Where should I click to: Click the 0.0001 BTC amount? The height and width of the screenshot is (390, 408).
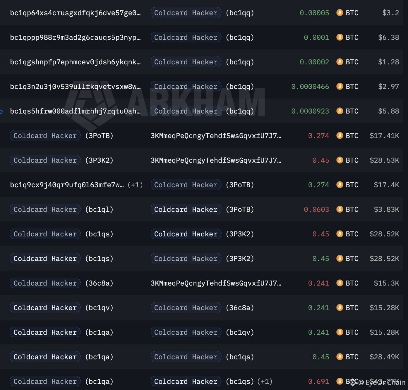point(316,37)
